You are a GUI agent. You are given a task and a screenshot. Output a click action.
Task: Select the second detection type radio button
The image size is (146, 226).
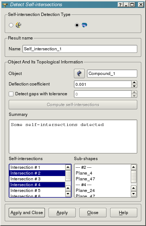click(x=77, y=25)
